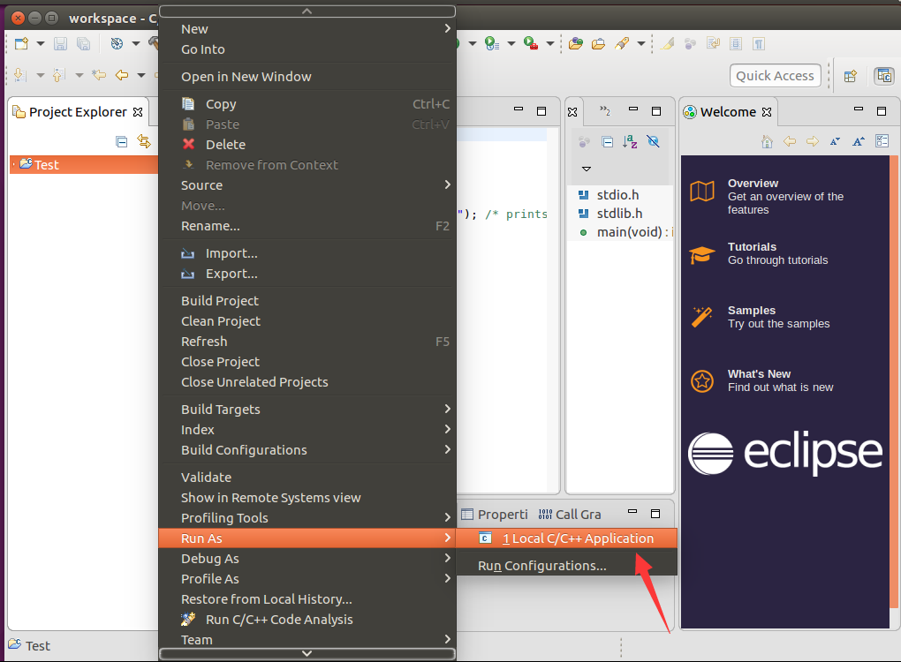Toggle Block Selection Mode icon

coord(736,43)
